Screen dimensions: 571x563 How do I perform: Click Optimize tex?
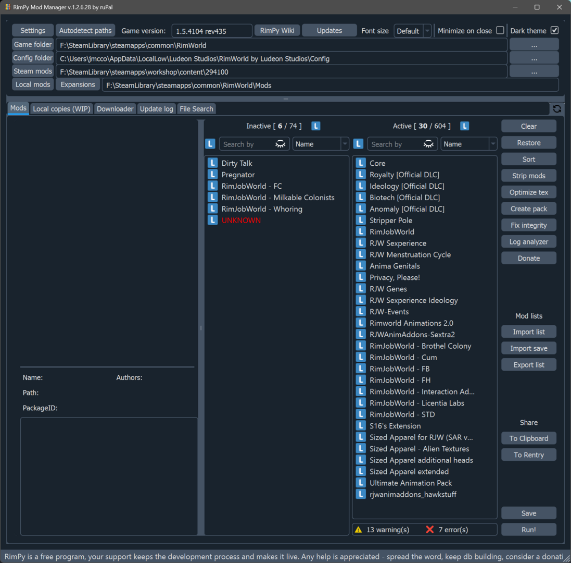(529, 192)
